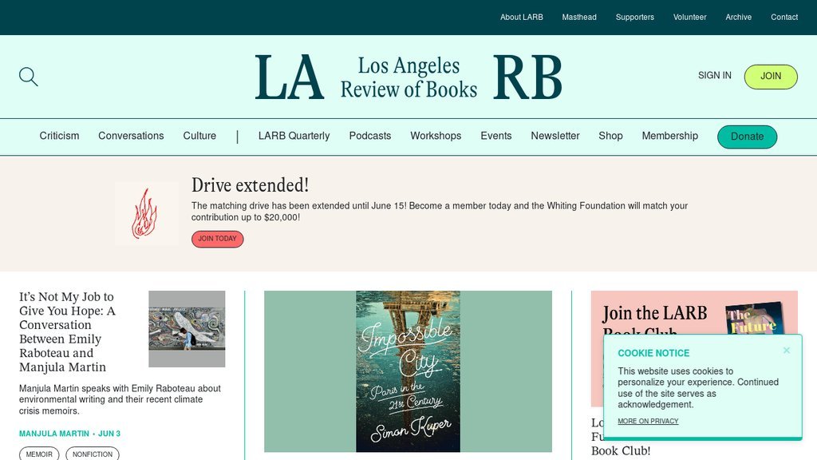Open the Criticism section
The width and height of the screenshot is (817, 460).
(x=59, y=136)
